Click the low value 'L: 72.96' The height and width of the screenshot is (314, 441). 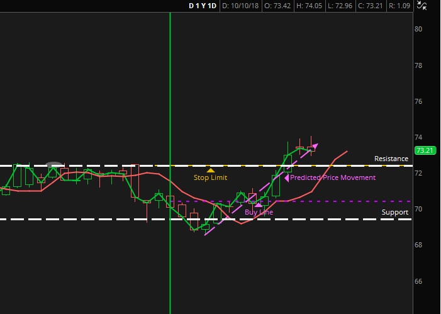coord(340,6)
